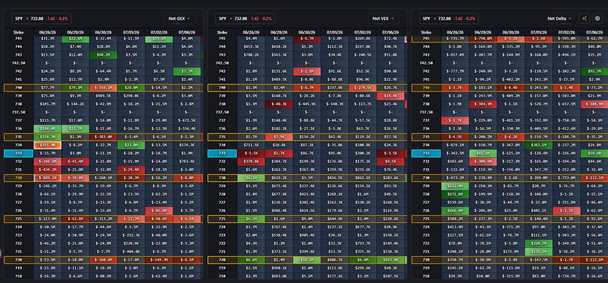608x283 pixels.
Task: Click the $-360.6M cell in Net GEX
Action: pos(103,260)
